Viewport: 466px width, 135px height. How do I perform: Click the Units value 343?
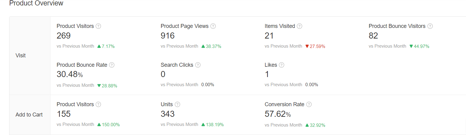pos(168,114)
